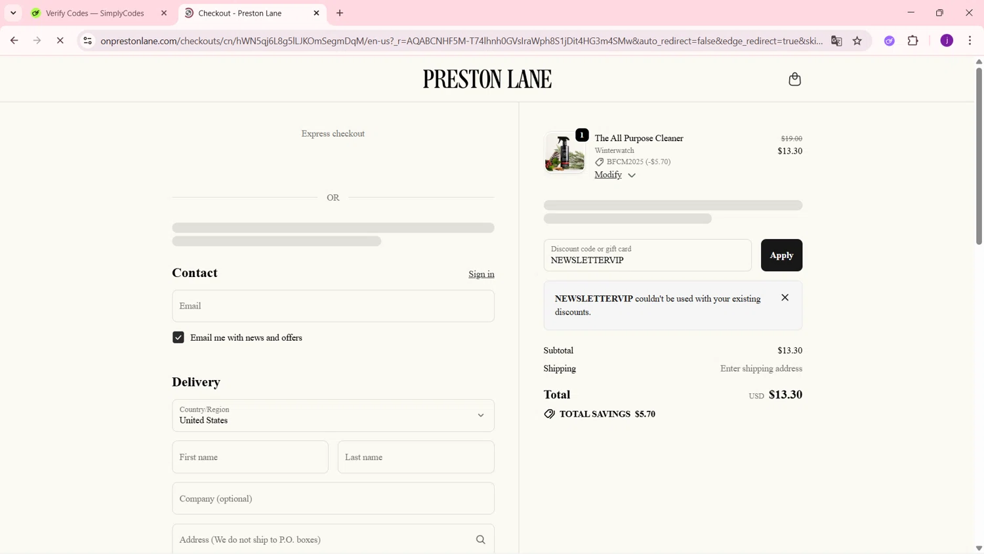This screenshot has height=554, width=984.
Task: Click the Winterwatch variant text
Action: 614,151
